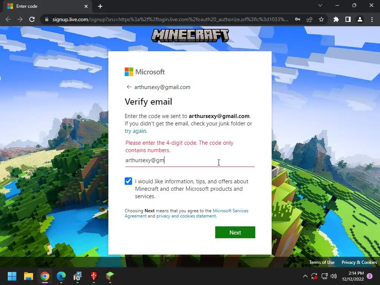
Task: Select the Enter code tab
Action: (x=47, y=6)
